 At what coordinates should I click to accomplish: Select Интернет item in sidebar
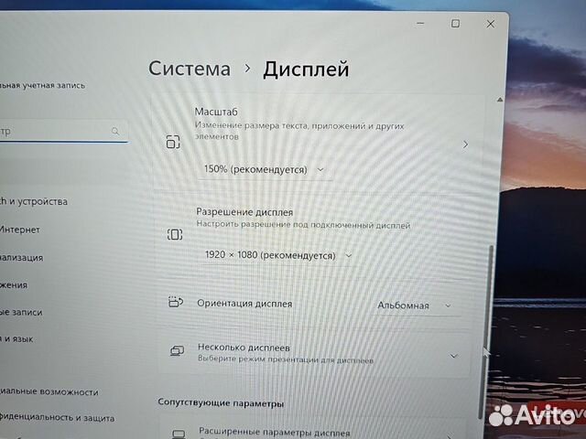click(20, 230)
